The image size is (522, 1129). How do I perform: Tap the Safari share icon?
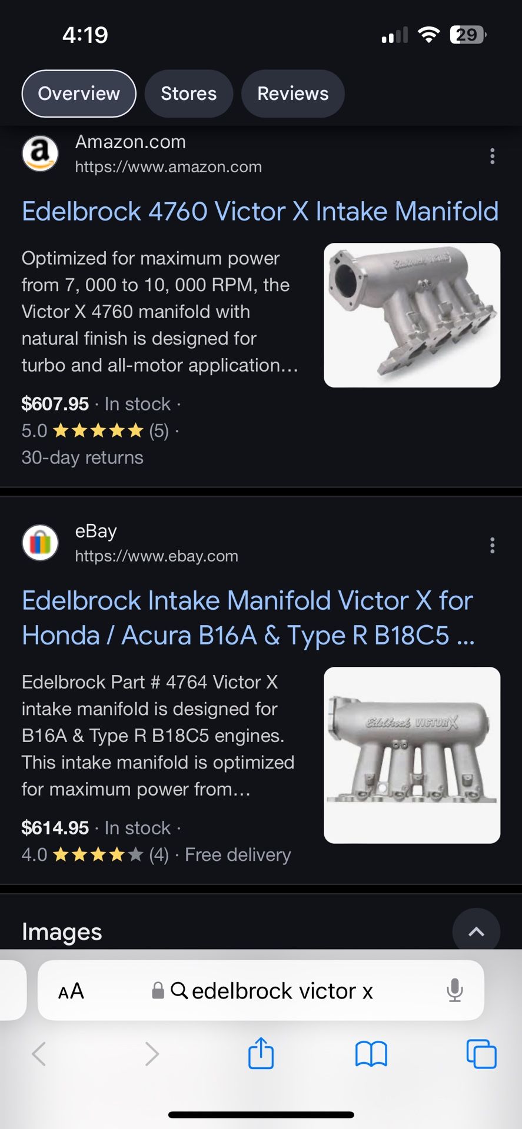point(261,1053)
